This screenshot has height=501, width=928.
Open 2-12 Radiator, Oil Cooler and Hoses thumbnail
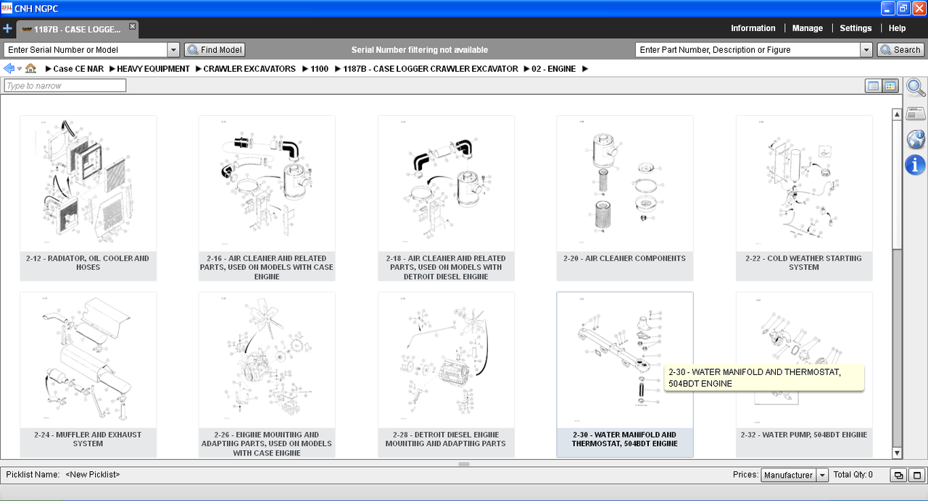point(88,198)
